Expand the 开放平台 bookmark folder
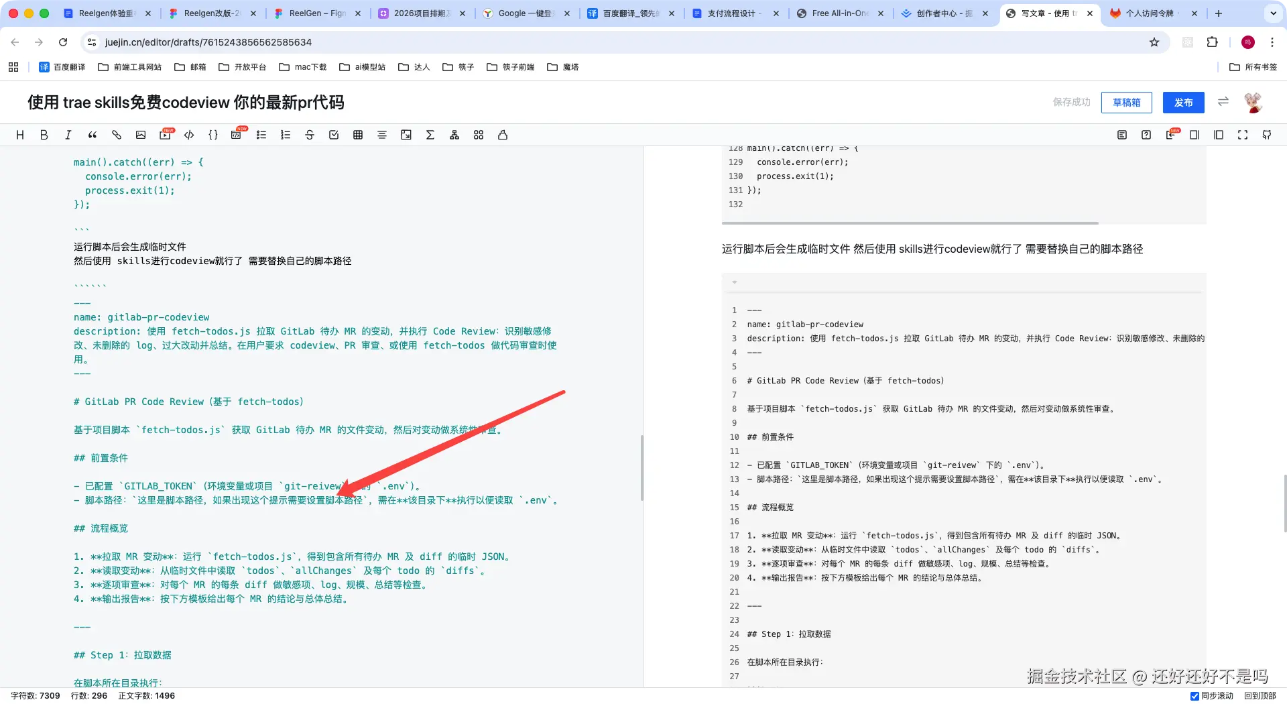Image resolution: width=1287 pixels, height=704 pixels. point(243,67)
